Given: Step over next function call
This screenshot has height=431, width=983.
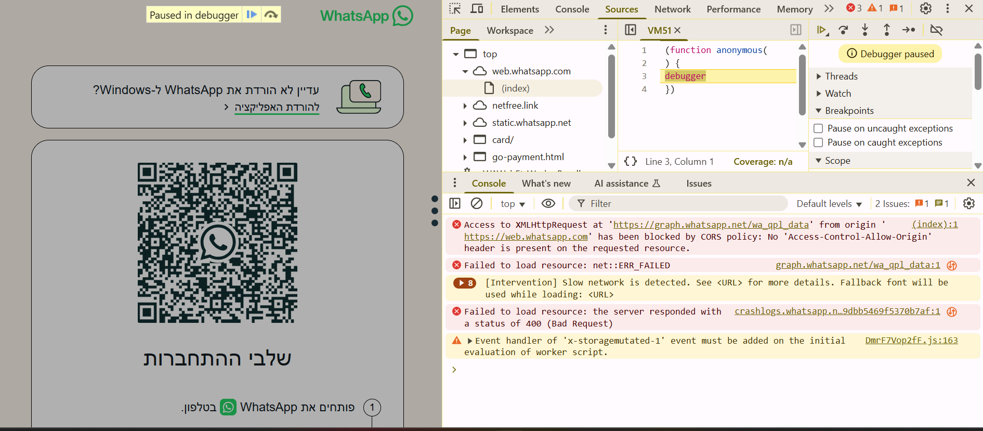Looking at the screenshot, I should [844, 30].
